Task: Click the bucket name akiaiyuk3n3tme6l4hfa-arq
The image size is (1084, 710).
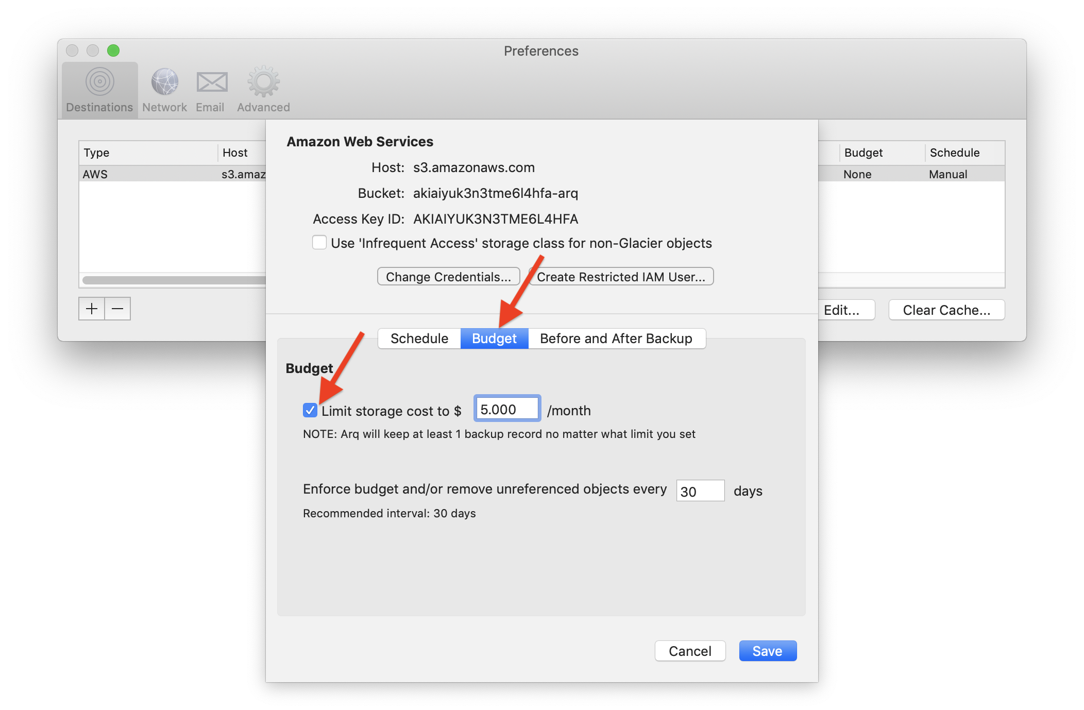Action: tap(496, 193)
